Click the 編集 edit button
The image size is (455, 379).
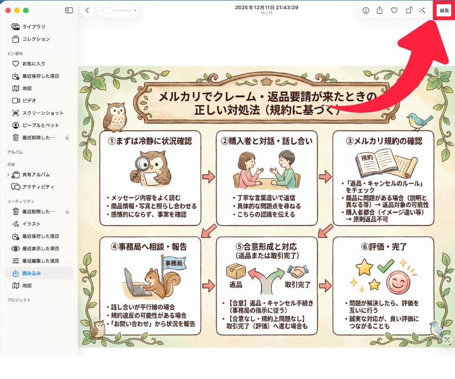pyautogui.click(x=444, y=10)
